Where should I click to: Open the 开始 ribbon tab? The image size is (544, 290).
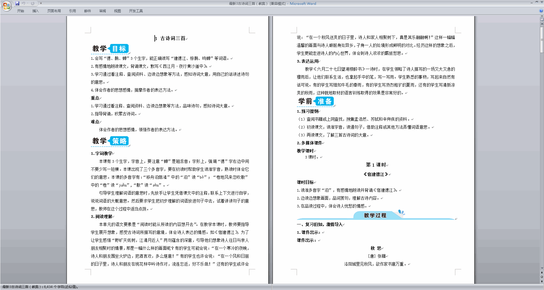(x=20, y=11)
